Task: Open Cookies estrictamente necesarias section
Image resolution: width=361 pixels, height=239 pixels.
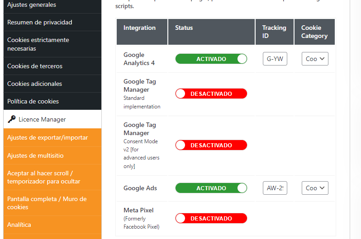Action: coord(52,44)
